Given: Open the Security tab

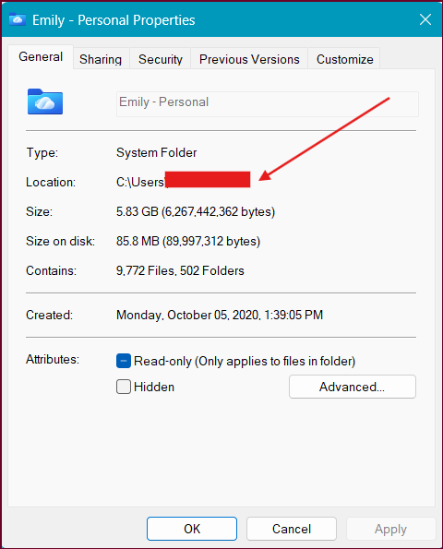Looking at the screenshot, I should pyautogui.click(x=161, y=59).
